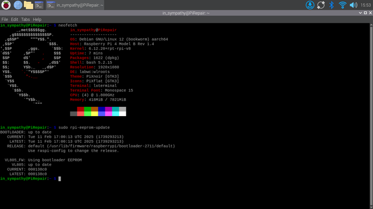The image size is (373, 209).
Task: Open the Bluetooth tray menu
Action: [332, 5]
